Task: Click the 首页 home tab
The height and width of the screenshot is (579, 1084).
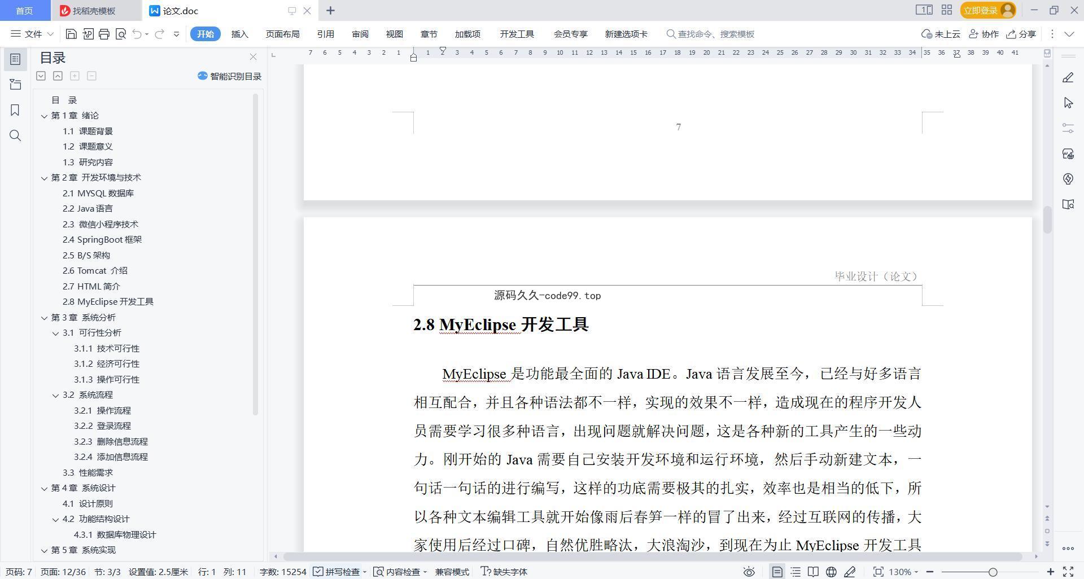Action: (24, 11)
